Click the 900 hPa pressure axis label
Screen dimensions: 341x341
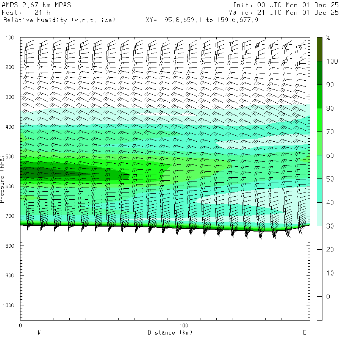tap(10, 275)
